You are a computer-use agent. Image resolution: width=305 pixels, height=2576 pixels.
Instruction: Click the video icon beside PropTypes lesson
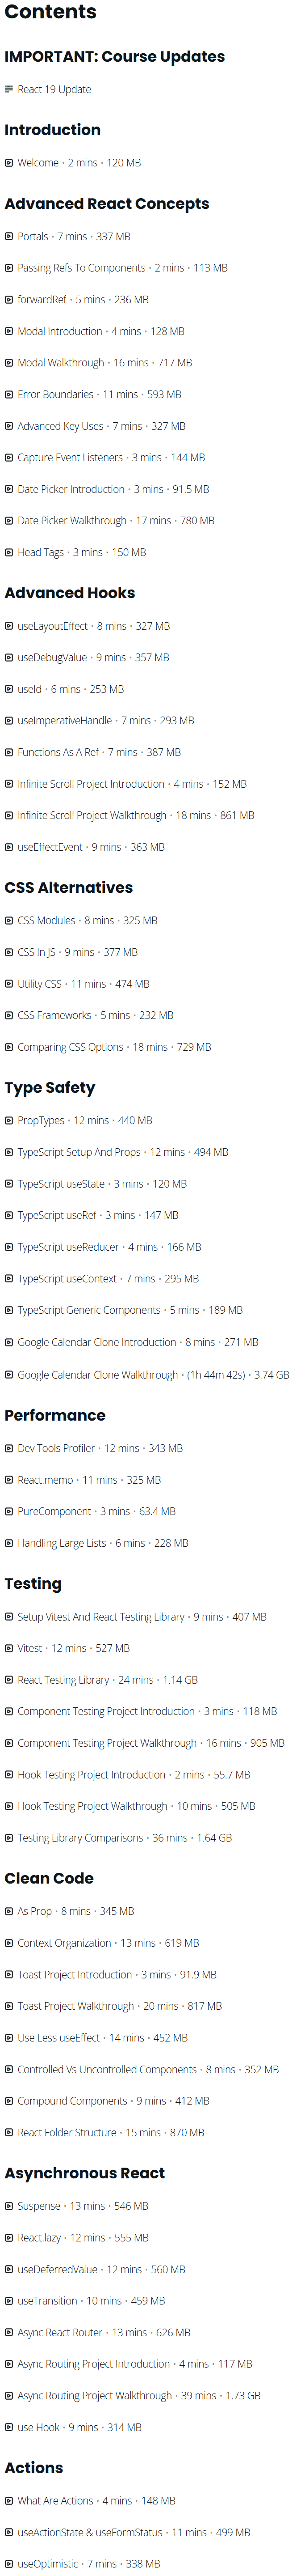point(9,1120)
